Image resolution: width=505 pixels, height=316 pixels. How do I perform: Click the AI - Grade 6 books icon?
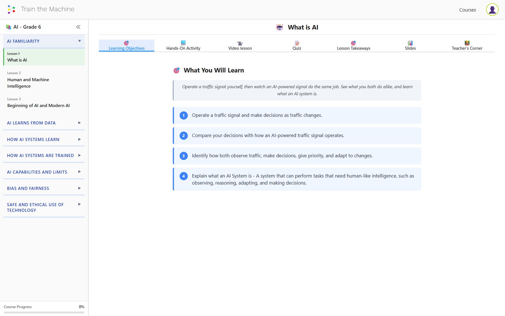(x=9, y=27)
